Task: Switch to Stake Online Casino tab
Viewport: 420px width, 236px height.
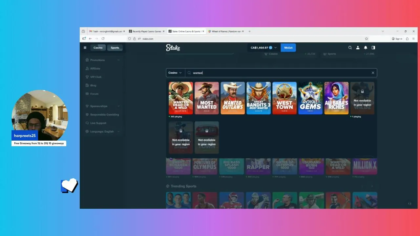Action: (x=186, y=31)
